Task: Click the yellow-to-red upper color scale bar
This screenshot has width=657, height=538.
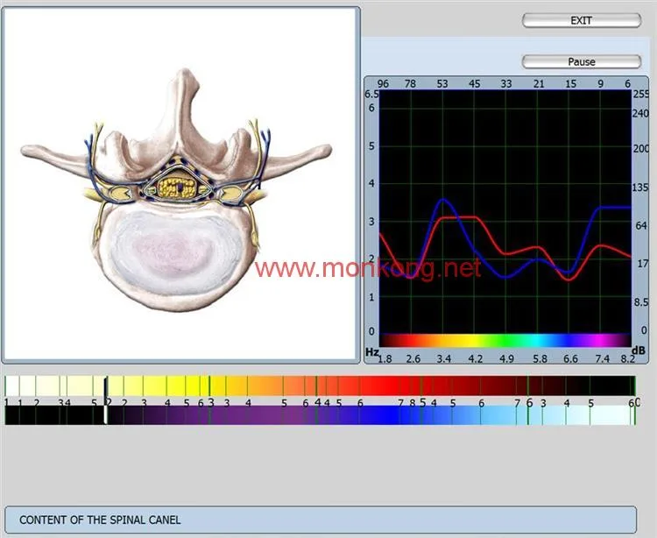Action: pyautogui.click(x=320, y=386)
